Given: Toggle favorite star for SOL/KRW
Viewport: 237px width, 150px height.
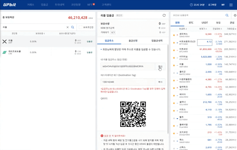Looking at the screenshot, I should tap(174, 103).
